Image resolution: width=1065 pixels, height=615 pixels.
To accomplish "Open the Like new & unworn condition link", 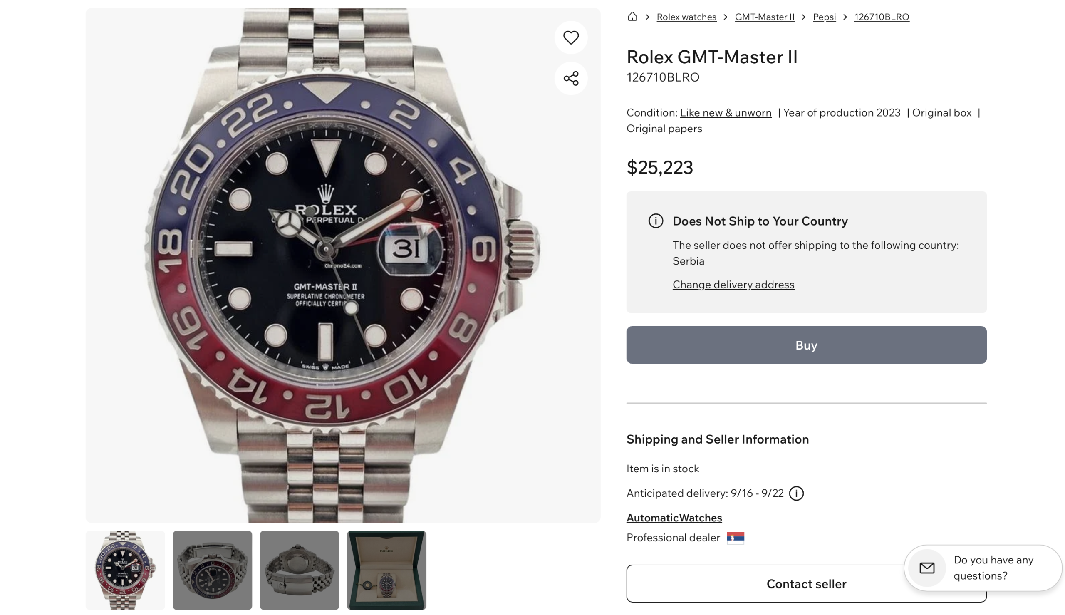I will point(725,113).
